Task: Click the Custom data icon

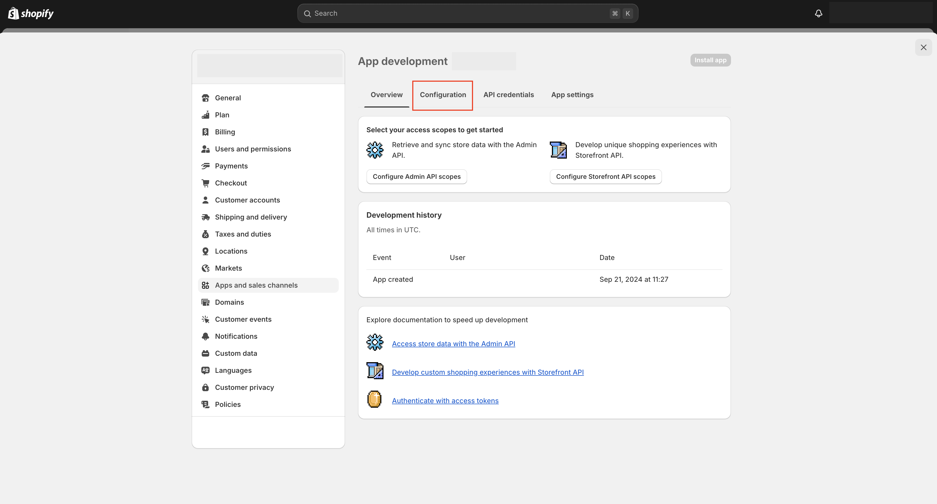Action: [x=205, y=353]
